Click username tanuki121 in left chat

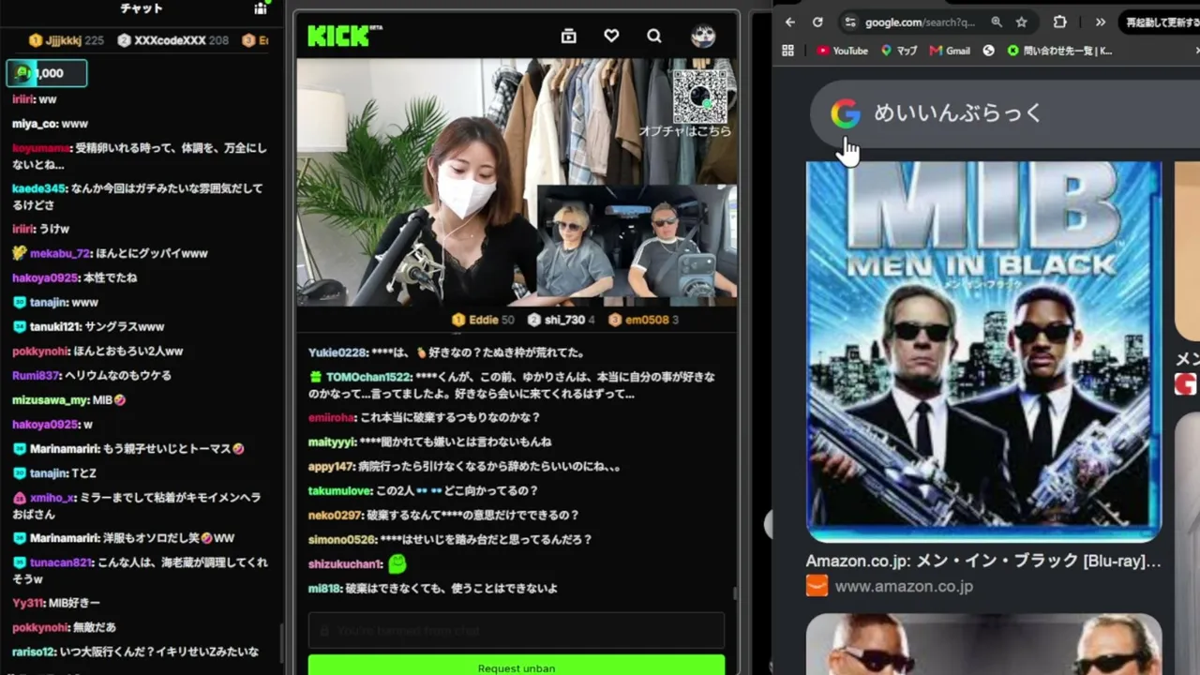tap(55, 326)
